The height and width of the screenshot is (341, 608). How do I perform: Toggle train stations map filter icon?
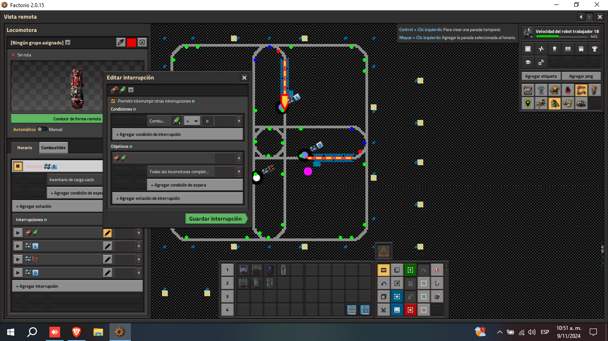tap(581, 90)
